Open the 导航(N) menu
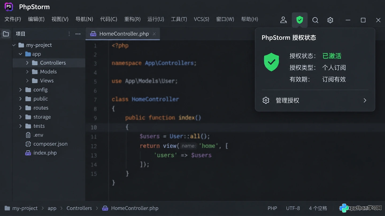Viewport: 385px width, 216px height. pyautogui.click(x=84, y=19)
